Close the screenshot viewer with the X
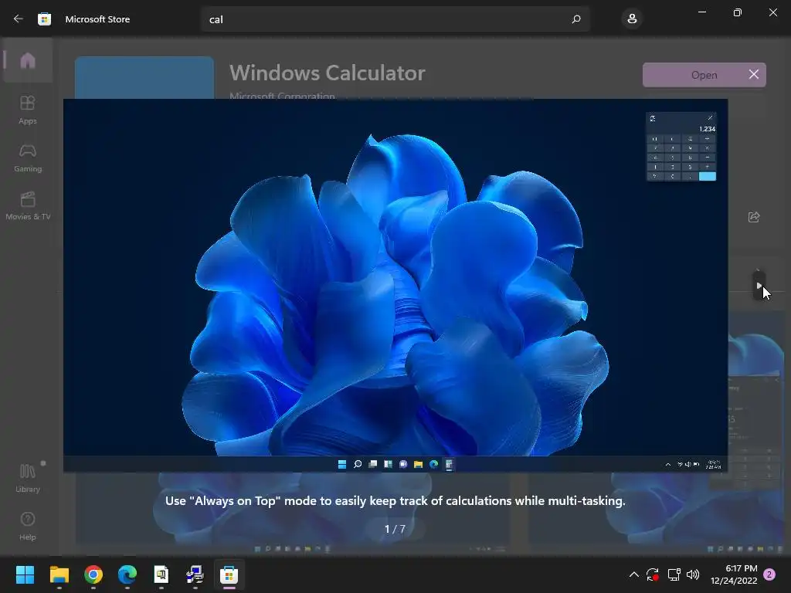Image resolution: width=791 pixels, height=593 pixels. tap(754, 75)
